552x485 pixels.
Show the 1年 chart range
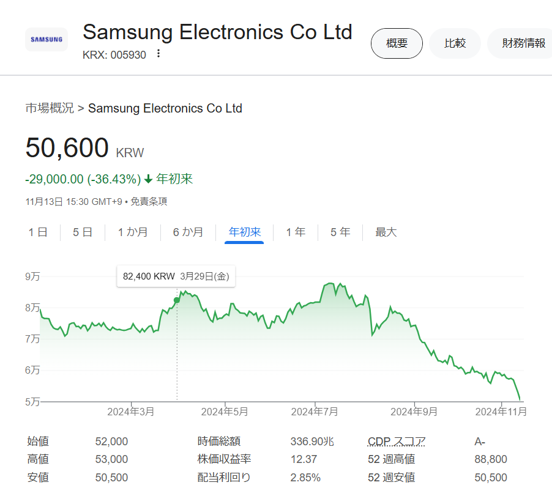[296, 232]
